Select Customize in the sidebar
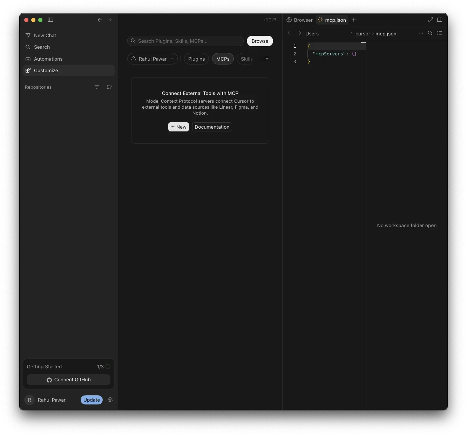Viewport: 467px width, 436px height. tap(69, 70)
